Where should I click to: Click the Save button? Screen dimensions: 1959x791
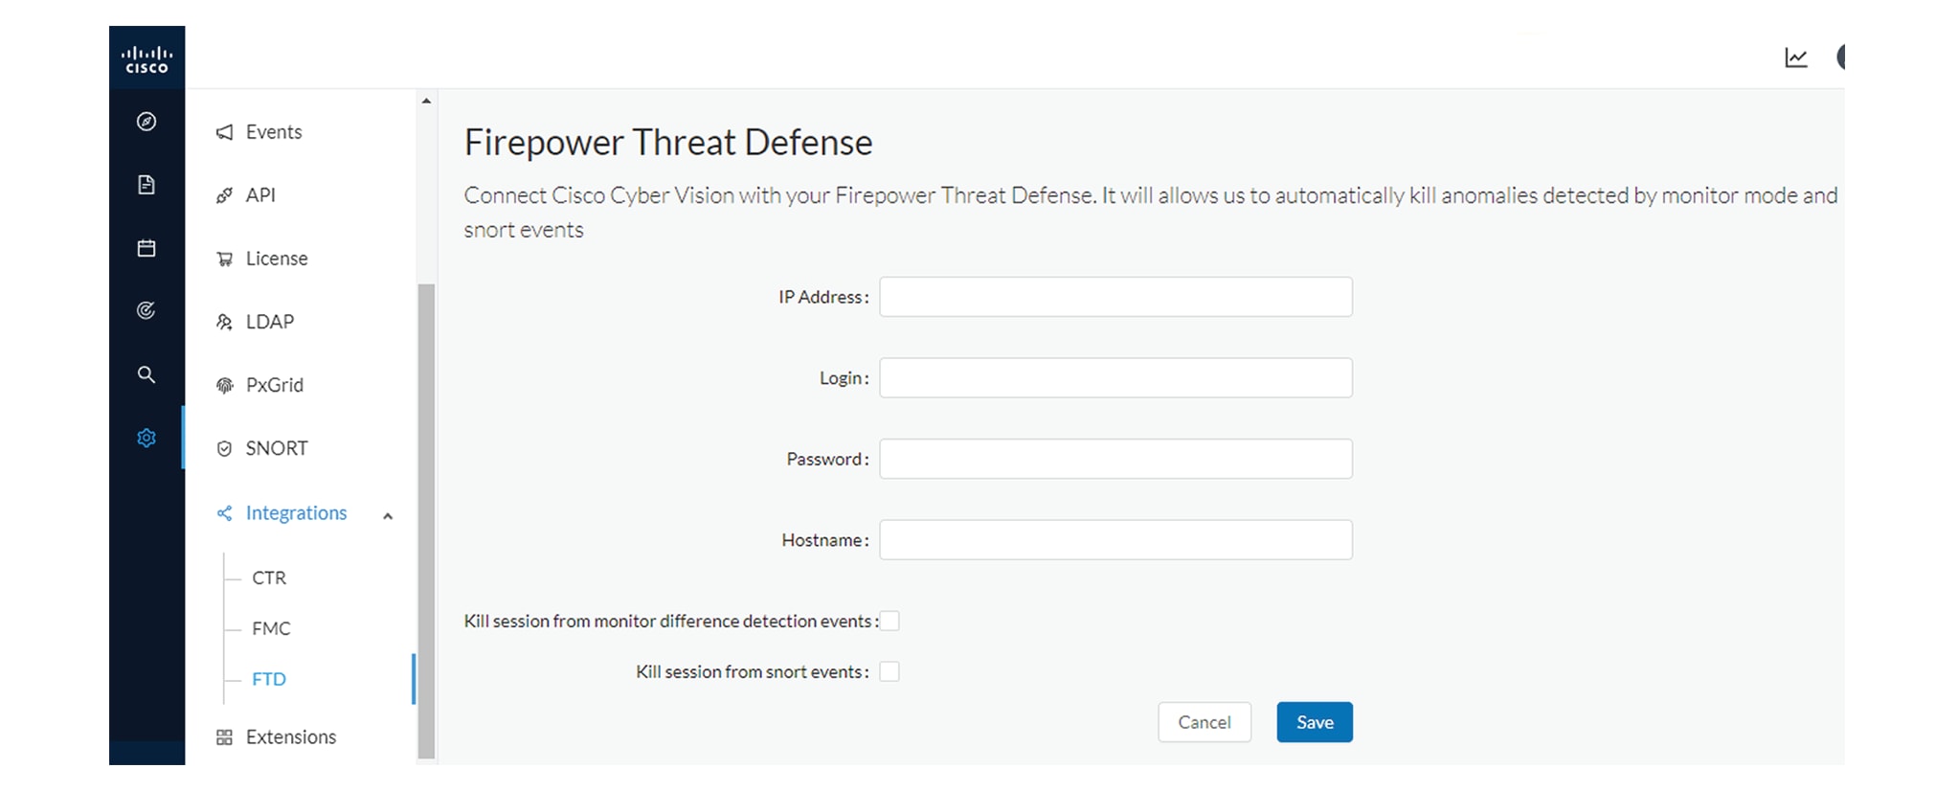(x=1315, y=723)
